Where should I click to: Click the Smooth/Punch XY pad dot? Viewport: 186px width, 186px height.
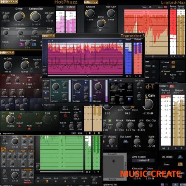[x=114, y=161]
